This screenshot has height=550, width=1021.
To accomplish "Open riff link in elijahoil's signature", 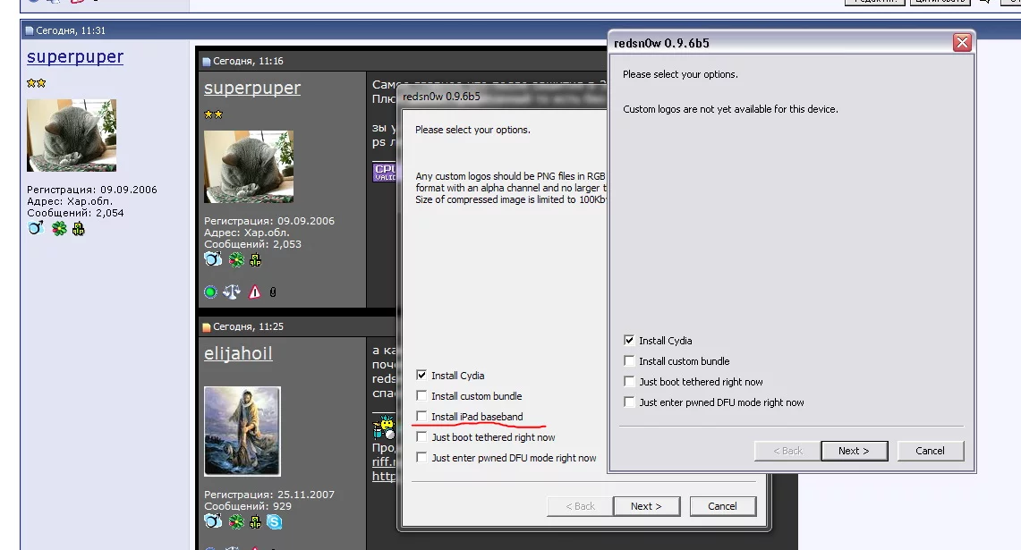I will (384, 461).
